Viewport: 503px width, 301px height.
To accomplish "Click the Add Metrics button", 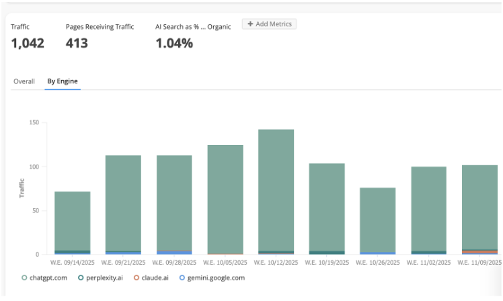I will coord(269,24).
